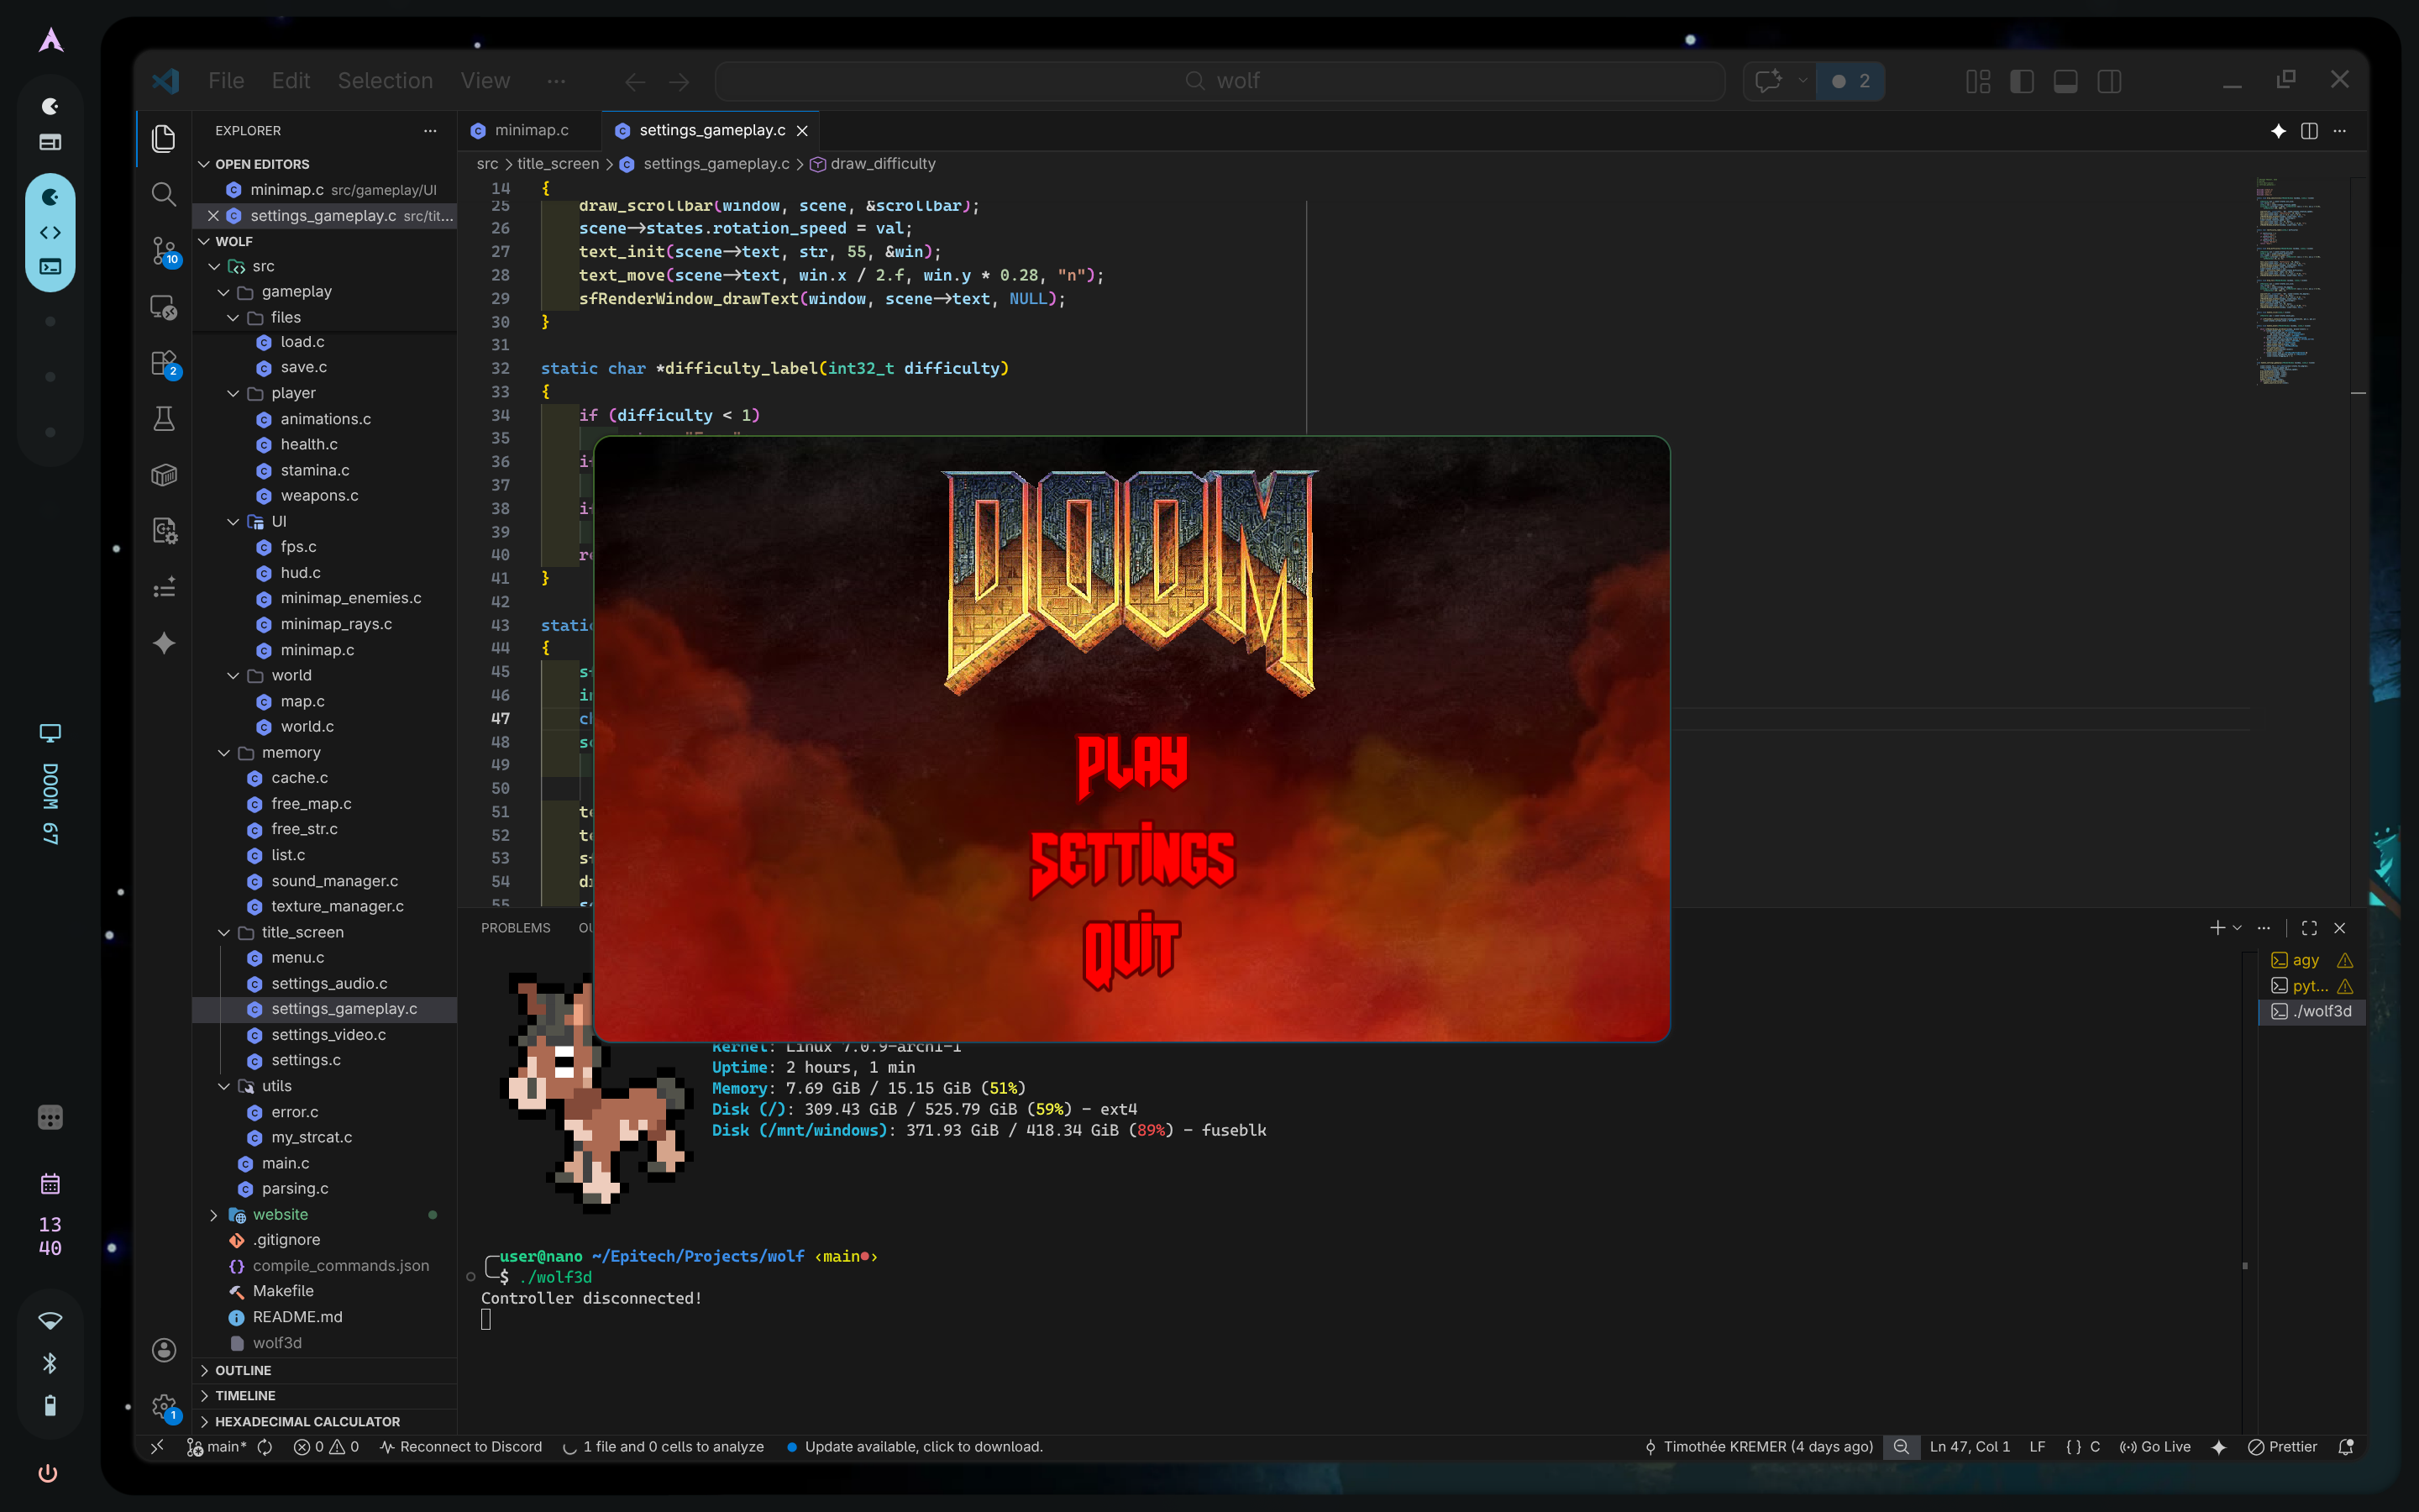Open the Search view in activity bar

point(164,194)
